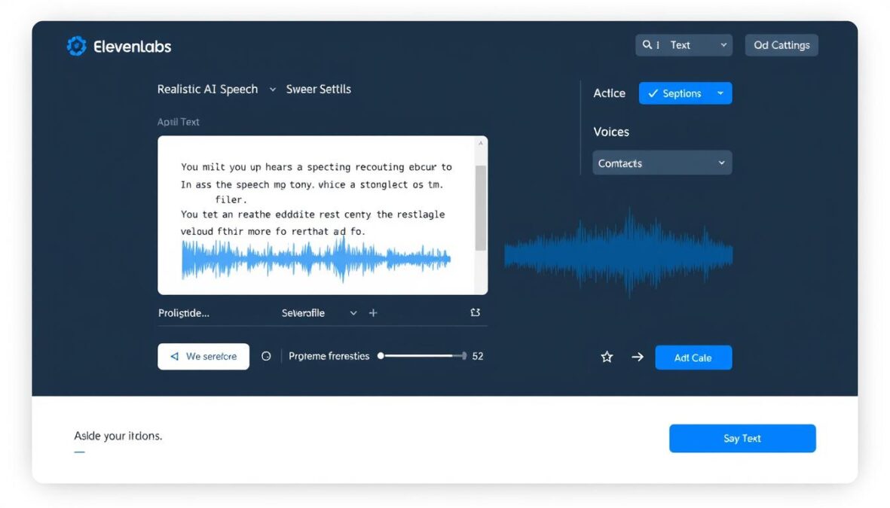Image resolution: width=890 pixels, height=508 pixels.
Task: Switch to the Sweer Settils tab
Action: (x=317, y=89)
